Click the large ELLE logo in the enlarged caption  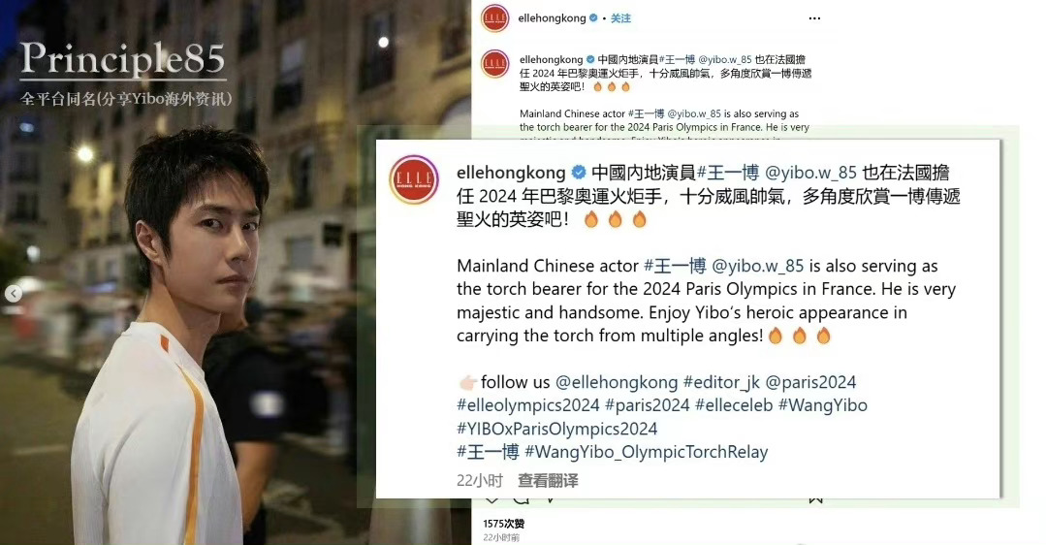414,179
